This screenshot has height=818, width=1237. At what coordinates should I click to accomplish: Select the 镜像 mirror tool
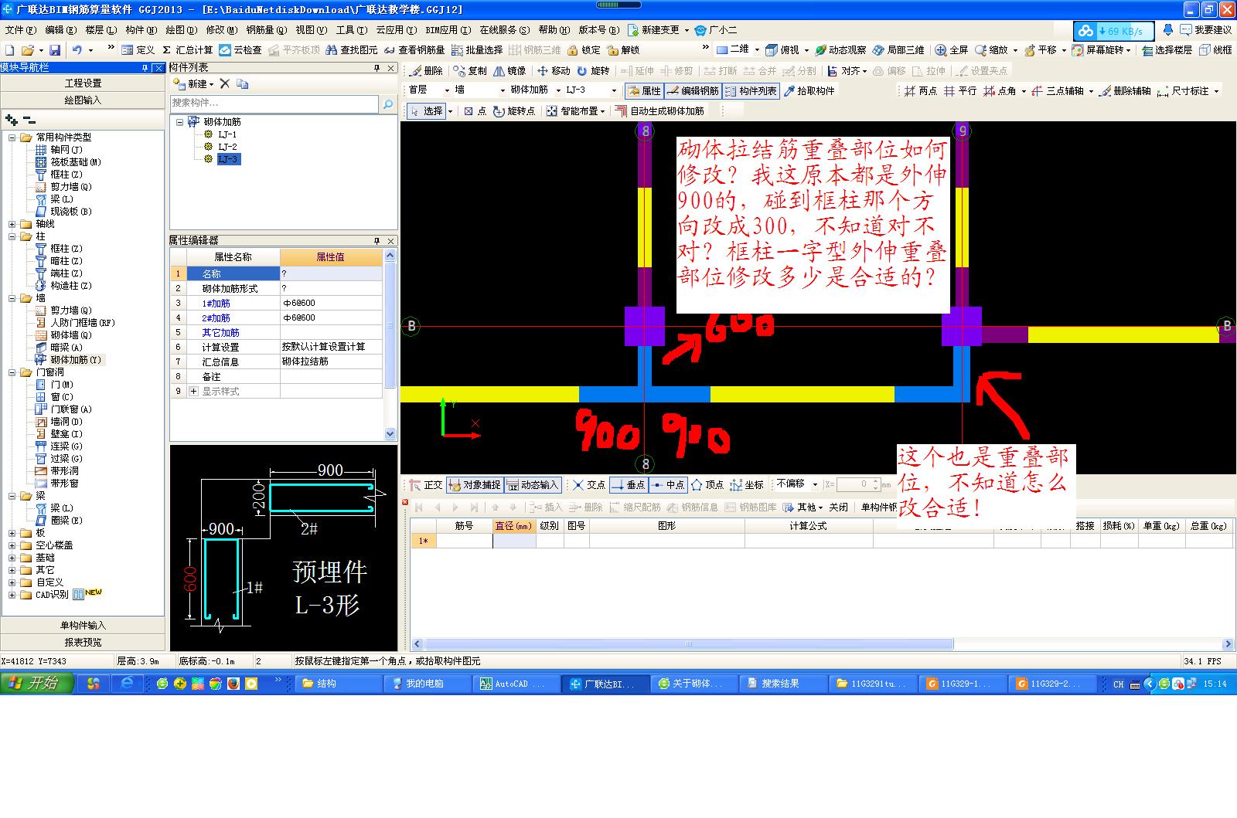(509, 70)
